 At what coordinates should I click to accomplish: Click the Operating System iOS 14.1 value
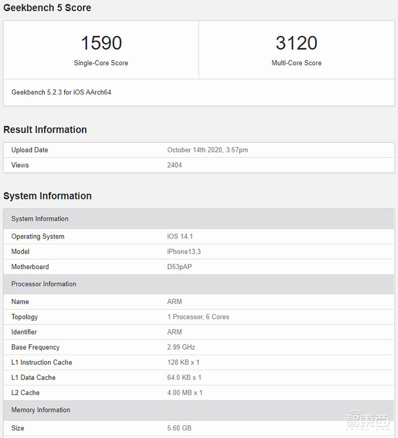(x=179, y=236)
